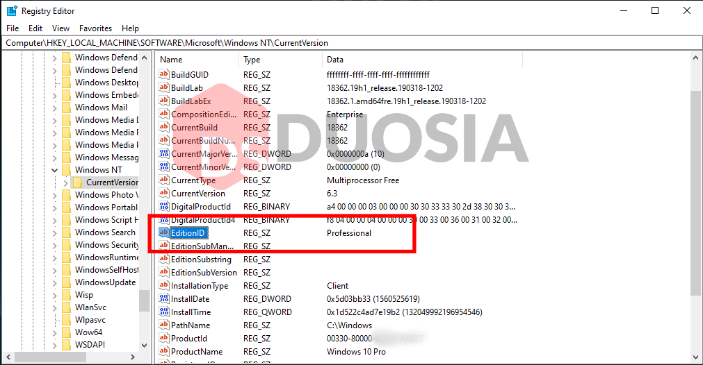Screen dimensions: 703x365
Task: Click the WSDAPI folder icon
Action: point(66,345)
